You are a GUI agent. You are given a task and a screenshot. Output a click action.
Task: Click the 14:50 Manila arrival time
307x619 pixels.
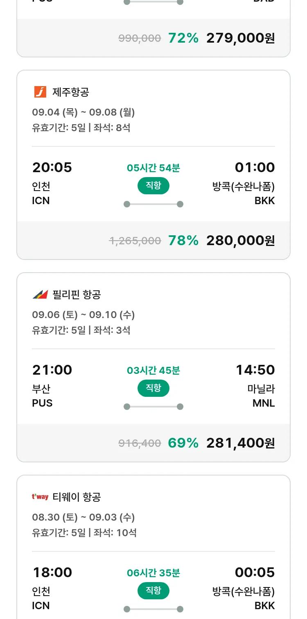pos(255,370)
